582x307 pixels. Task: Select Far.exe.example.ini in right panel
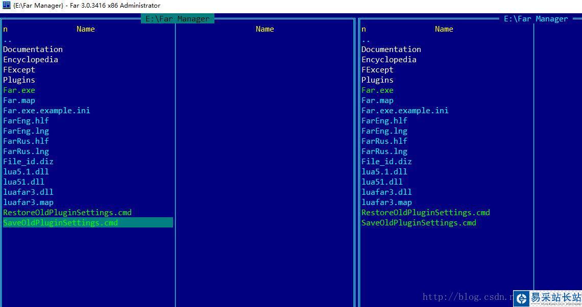(x=405, y=111)
